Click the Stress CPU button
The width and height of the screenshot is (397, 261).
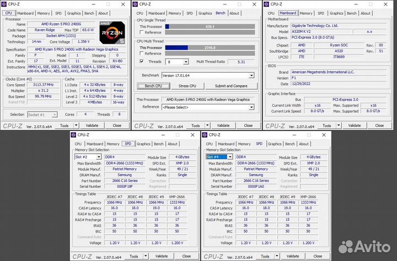click(187, 86)
